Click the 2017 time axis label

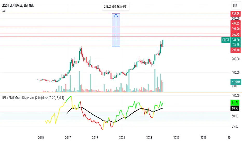(x=68, y=138)
